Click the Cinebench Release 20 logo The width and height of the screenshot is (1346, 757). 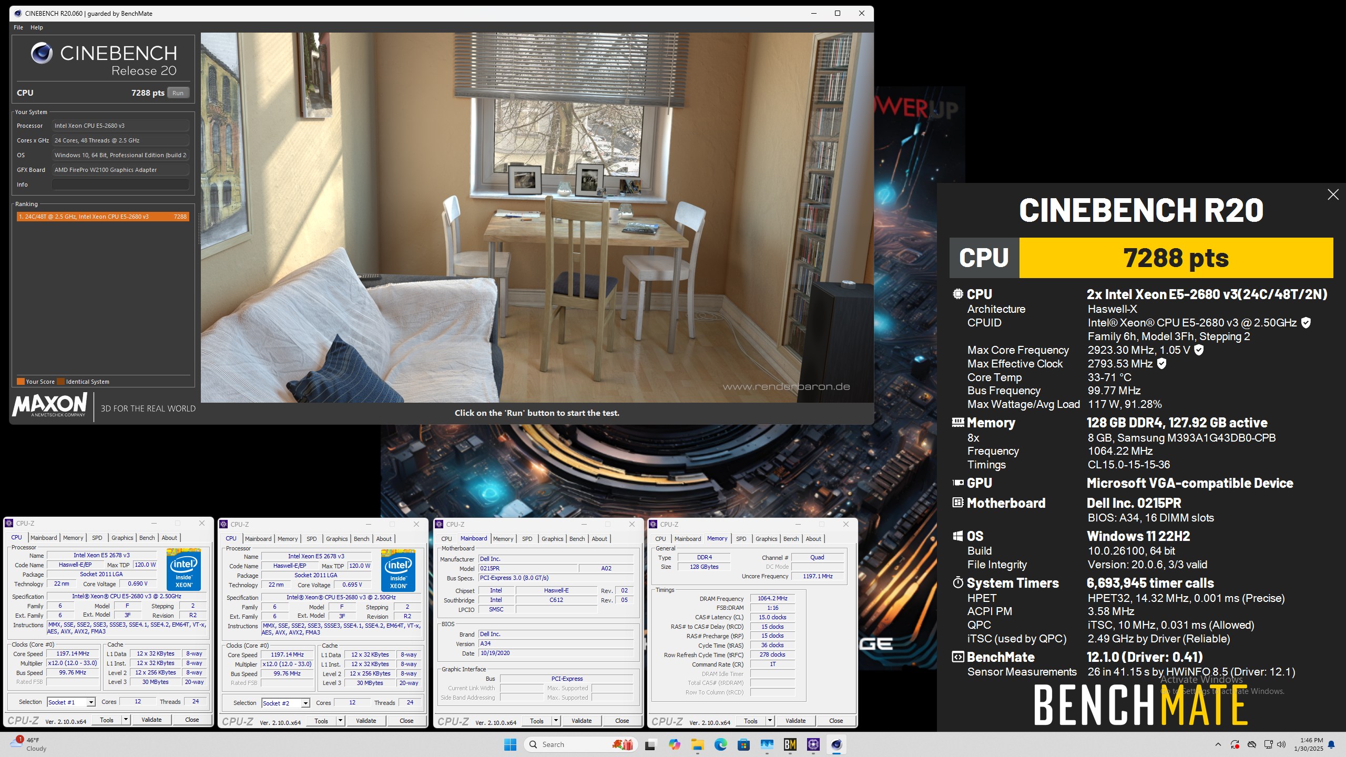click(104, 59)
